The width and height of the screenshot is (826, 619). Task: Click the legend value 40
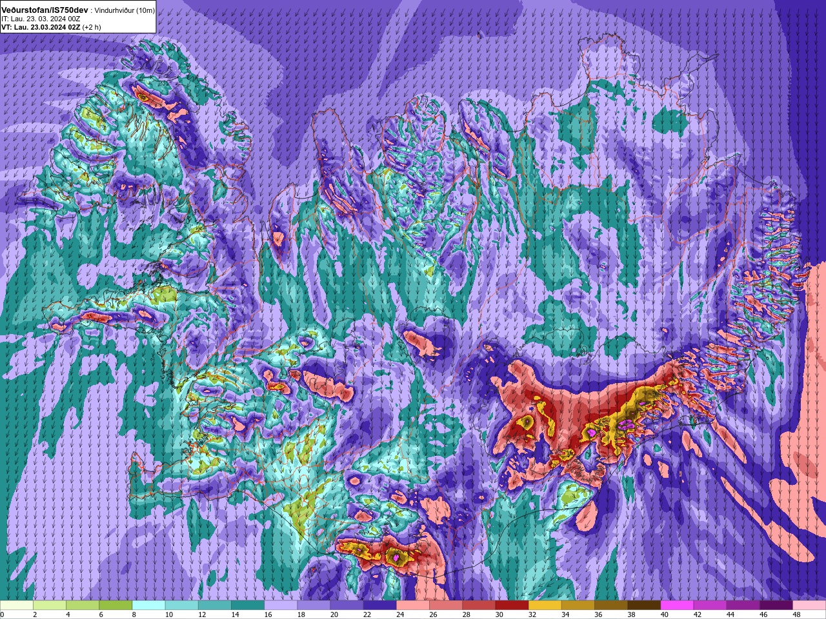[665, 614]
